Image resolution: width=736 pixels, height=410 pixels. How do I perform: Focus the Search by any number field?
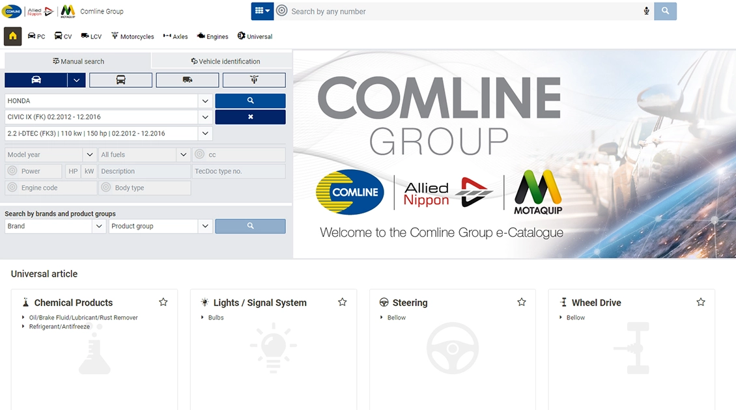(x=464, y=11)
